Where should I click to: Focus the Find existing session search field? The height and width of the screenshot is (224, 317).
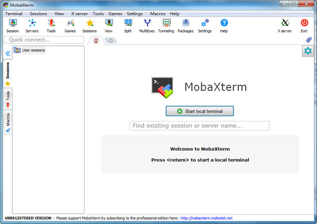[x=200, y=126]
